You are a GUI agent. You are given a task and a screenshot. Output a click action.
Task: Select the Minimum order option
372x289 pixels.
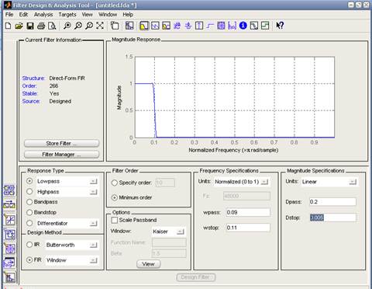(115, 197)
